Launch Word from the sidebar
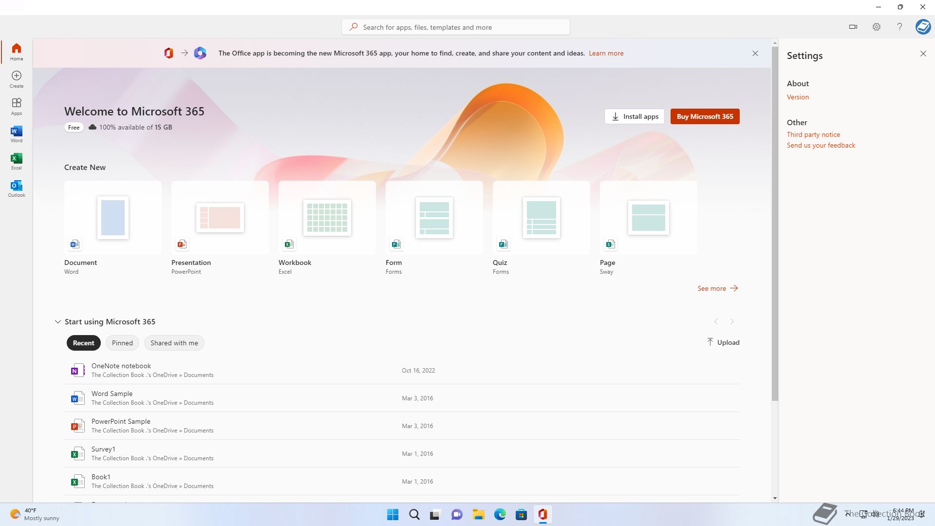Image resolution: width=935 pixels, height=526 pixels. (x=17, y=133)
